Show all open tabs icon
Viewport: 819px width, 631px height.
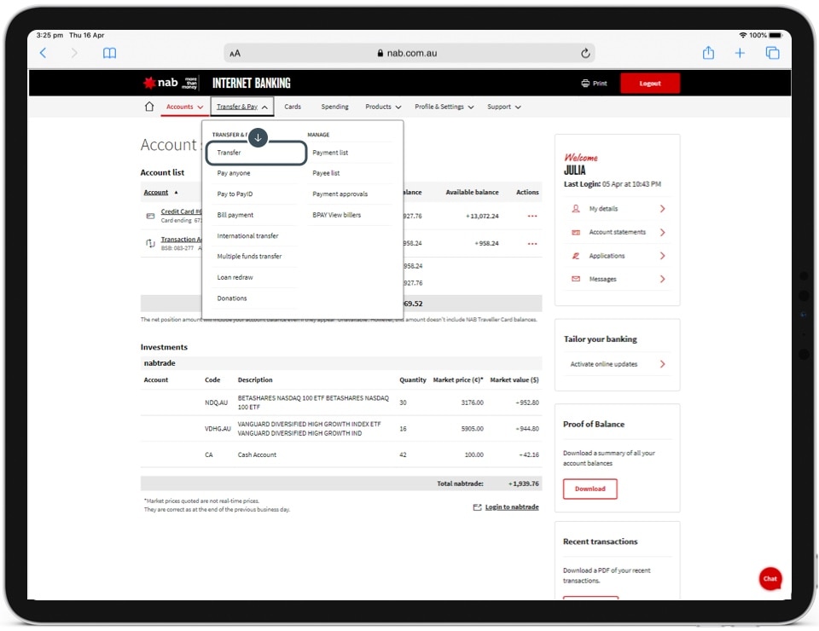pos(772,53)
